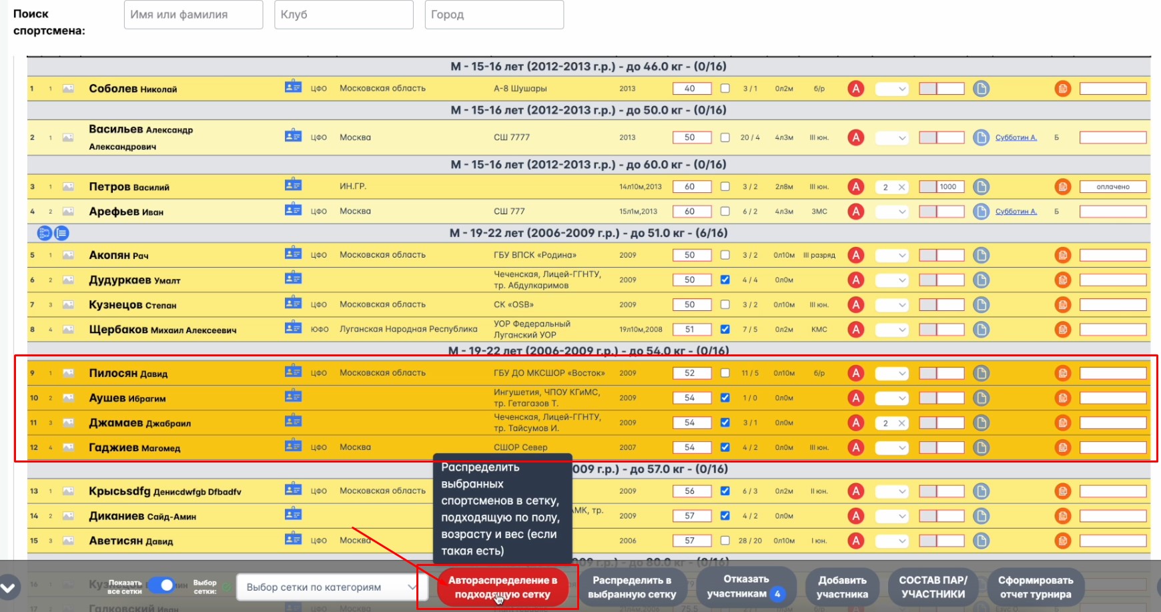Click the red A icon on Акопян's row

pos(856,254)
